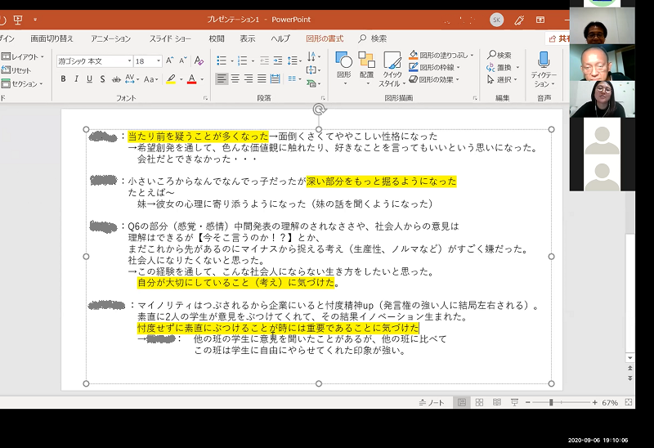The image size is (654, 448).
Task: Switch to slide sorter view
Action: click(x=479, y=402)
